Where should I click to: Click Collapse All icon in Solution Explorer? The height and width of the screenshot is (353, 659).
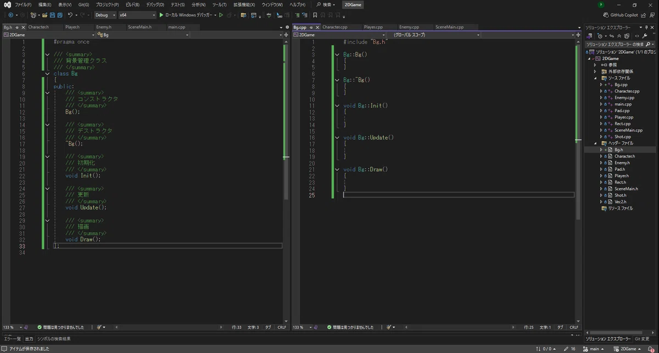click(x=620, y=36)
